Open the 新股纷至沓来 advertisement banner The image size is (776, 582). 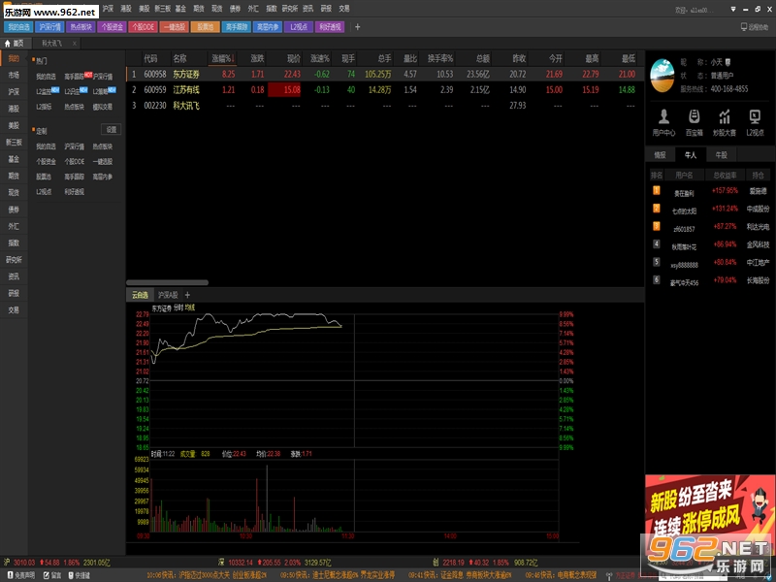coord(710,515)
